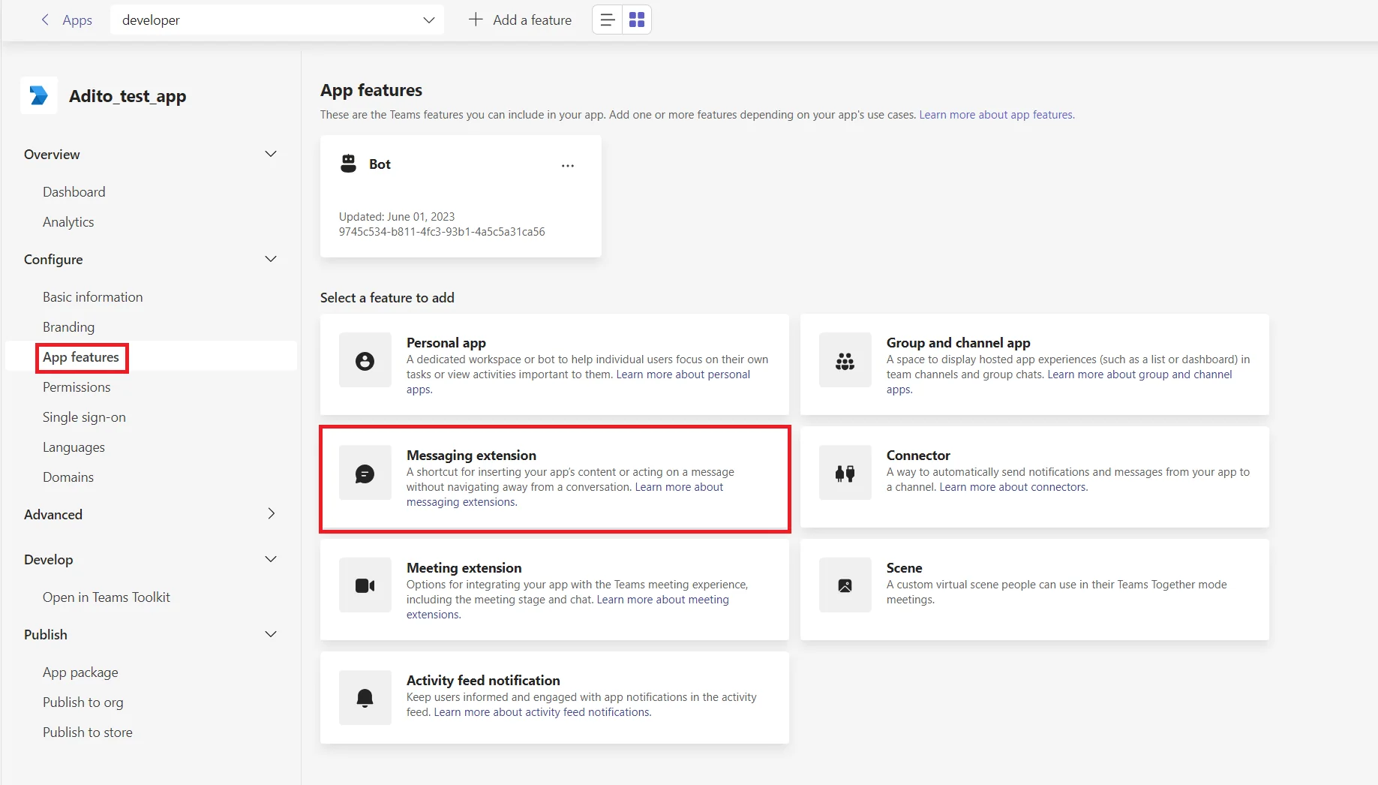Open Learn more about activity feed notifications
The height and width of the screenshot is (785, 1378).
click(542, 712)
